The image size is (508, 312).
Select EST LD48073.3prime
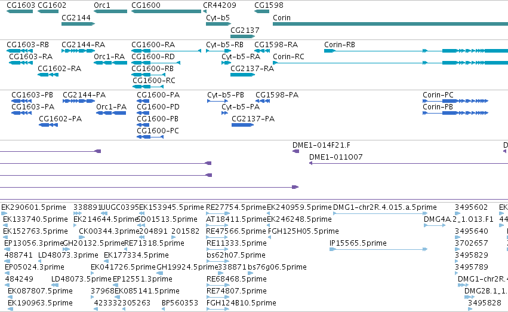tap(41, 261)
